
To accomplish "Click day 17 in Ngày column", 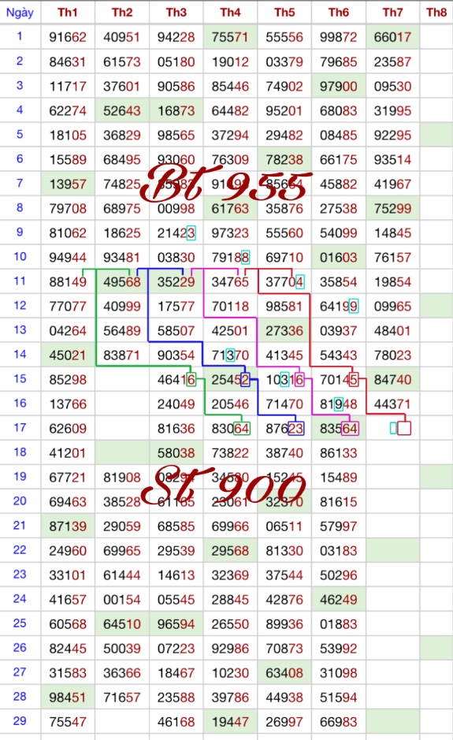I will (x=20, y=428).
